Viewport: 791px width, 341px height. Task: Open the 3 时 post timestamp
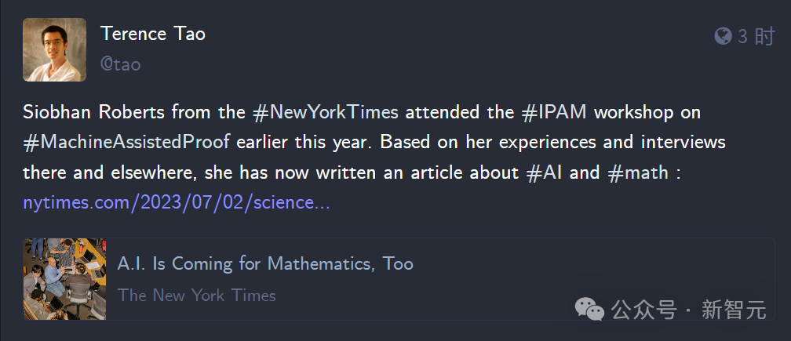click(756, 36)
